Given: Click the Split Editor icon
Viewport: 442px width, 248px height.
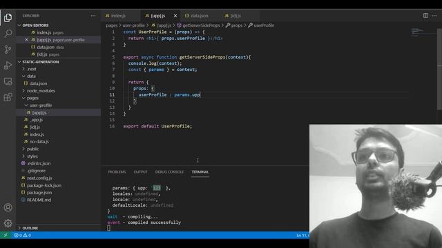Looking at the screenshot, I should pos(425,15).
